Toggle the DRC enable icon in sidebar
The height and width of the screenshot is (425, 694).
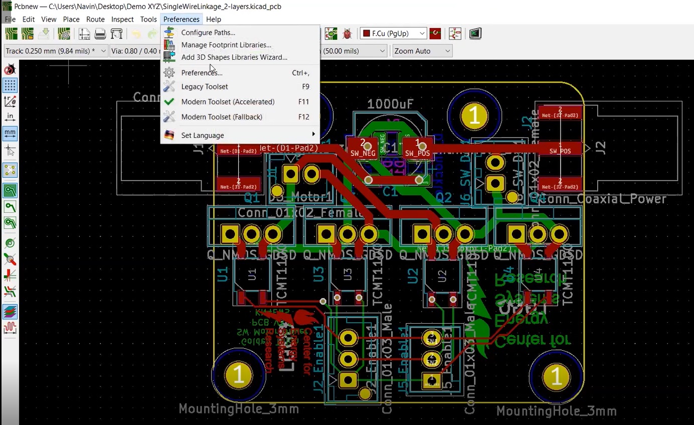pos(10,70)
